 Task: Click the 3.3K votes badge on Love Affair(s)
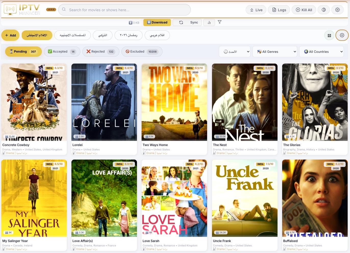(x=80, y=233)
